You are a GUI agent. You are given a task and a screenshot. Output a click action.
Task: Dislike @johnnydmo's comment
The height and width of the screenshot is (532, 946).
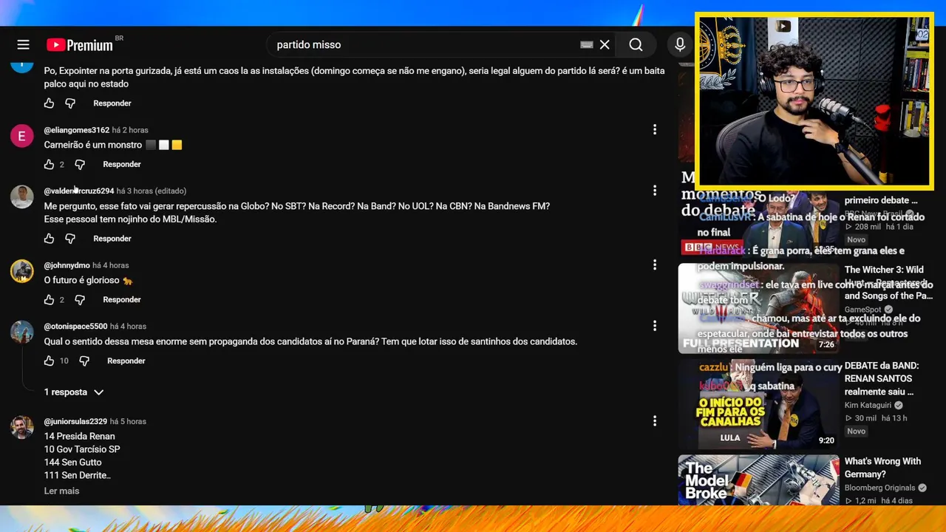(x=80, y=300)
